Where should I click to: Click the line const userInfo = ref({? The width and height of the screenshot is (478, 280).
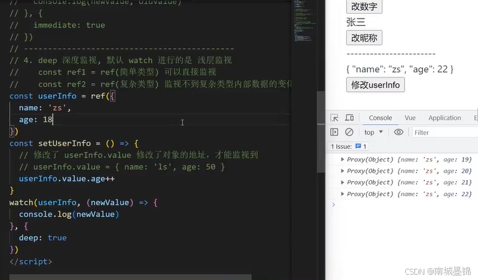pos(62,96)
